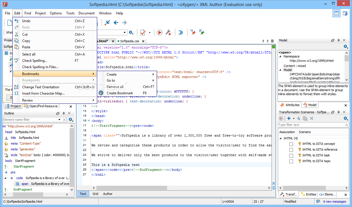Show the list of open editor tabs

(x=272, y=41)
